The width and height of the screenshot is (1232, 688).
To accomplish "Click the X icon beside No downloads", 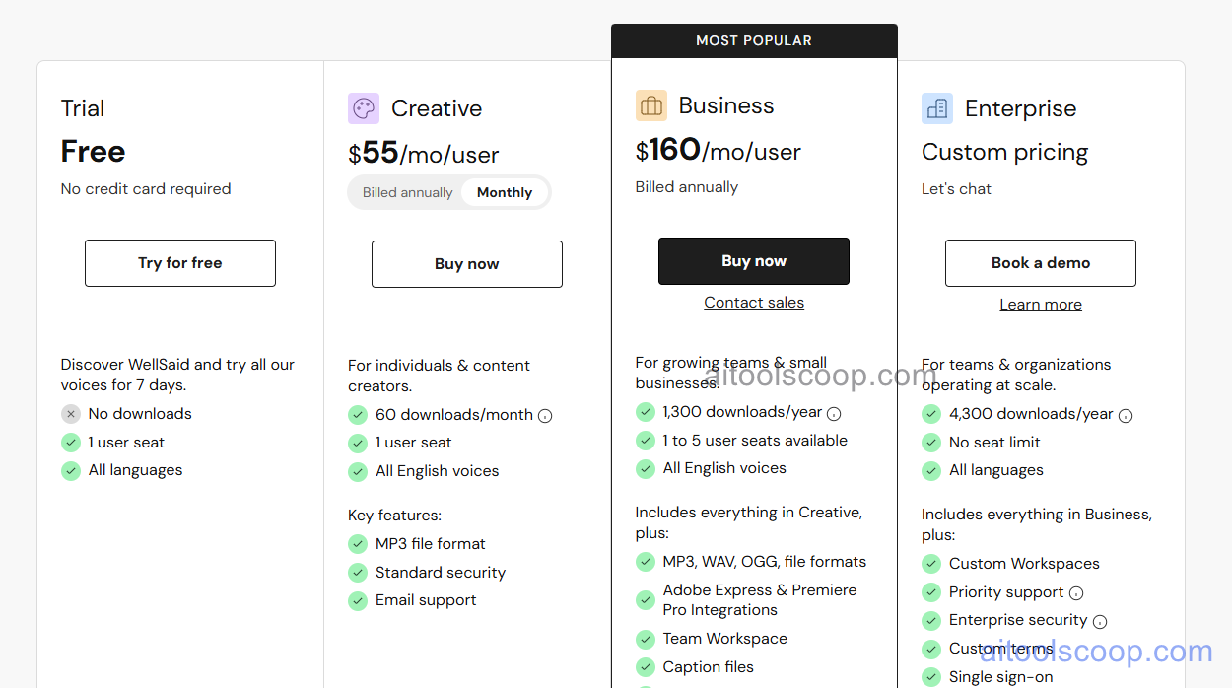I will tap(71, 414).
